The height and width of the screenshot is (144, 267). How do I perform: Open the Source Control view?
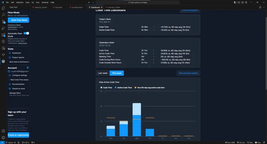3,22
